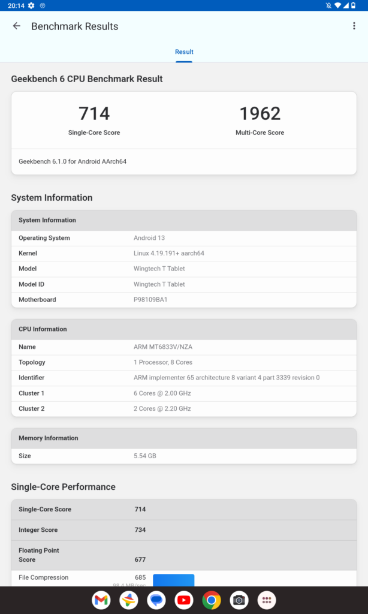Tap the 1962 Multi-Core Score value
The image size is (368, 614).
pyautogui.click(x=260, y=113)
